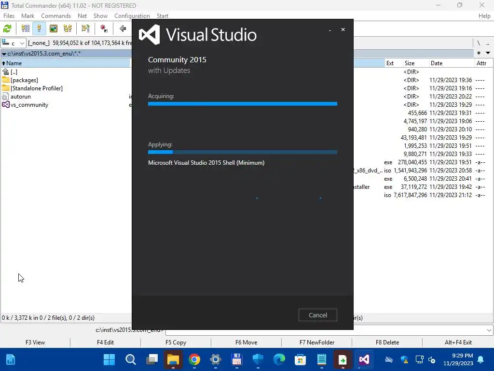
Task: Sort right panel by Attr column
Action: 483,63
